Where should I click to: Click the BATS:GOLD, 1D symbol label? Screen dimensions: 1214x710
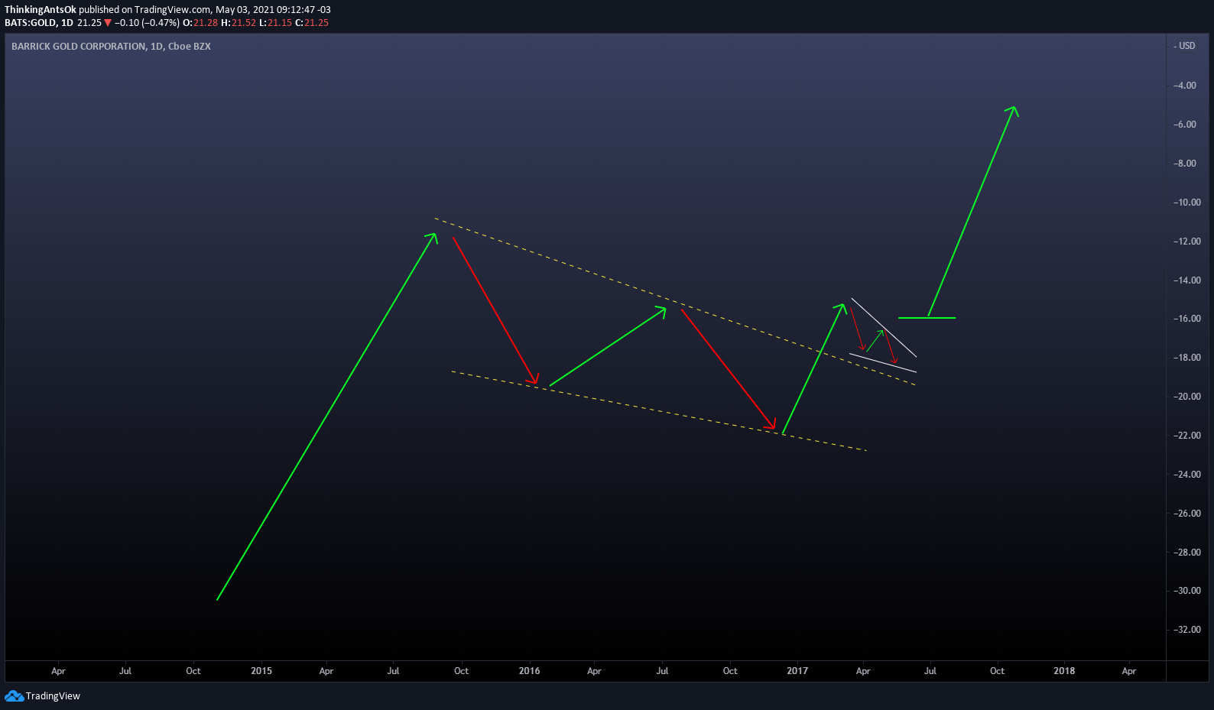pyautogui.click(x=39, y=23)
